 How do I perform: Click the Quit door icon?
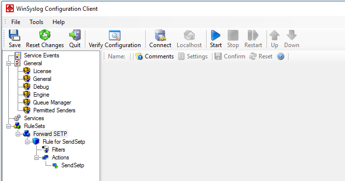pos(75,35)
